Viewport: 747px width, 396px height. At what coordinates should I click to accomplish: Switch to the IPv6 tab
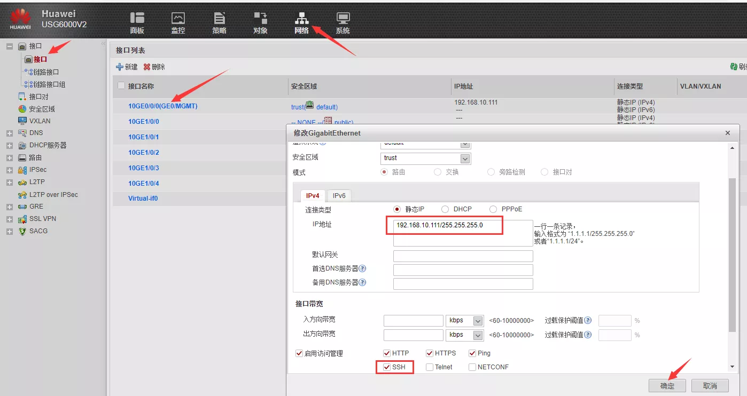339,196
